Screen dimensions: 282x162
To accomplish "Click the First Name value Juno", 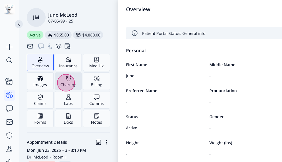I will pos(130,76).
